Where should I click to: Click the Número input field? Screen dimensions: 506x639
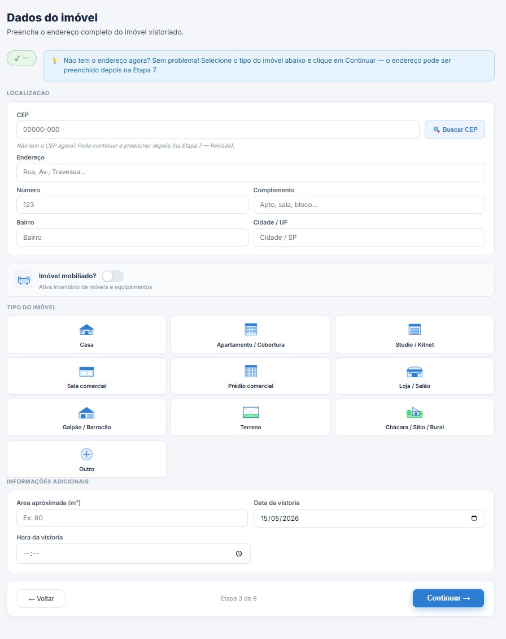(x=132, y=205)
